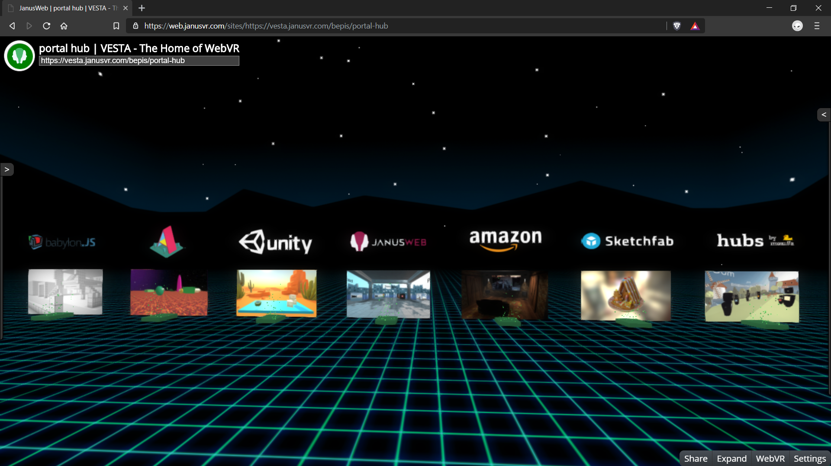Open the Brave Shields lion icon
Viewport: 831px width, 466px height.
tap(677, 26)
